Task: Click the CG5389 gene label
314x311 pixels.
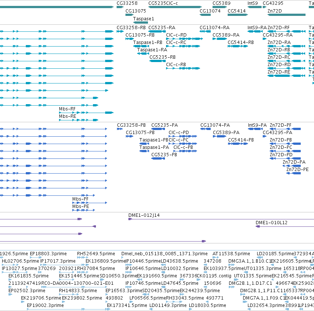Action: coord(221,3)
